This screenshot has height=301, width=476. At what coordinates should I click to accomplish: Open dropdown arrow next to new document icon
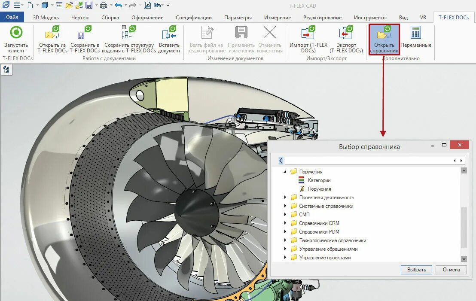(37, 5)
